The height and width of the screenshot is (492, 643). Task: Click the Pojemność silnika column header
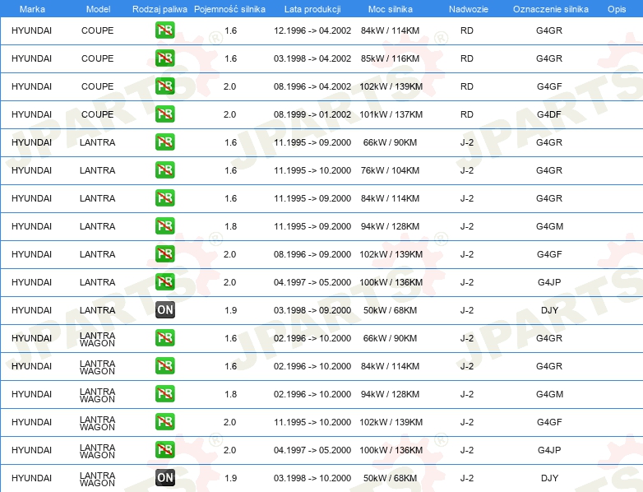point(229,9)
